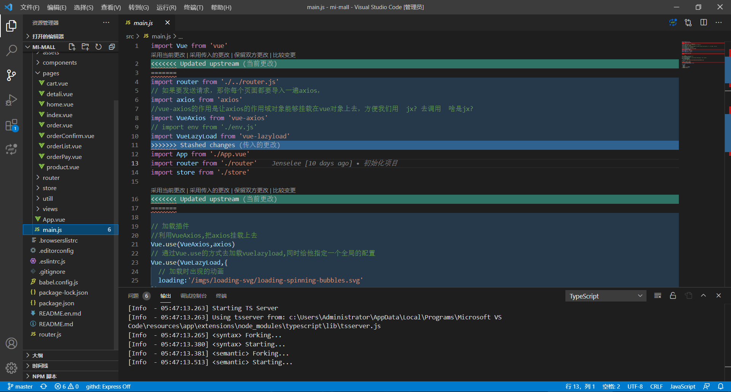This screenshot has height=392, width=731.
Task: Open the 查看(V) menu
Action: tap(111, 7)
